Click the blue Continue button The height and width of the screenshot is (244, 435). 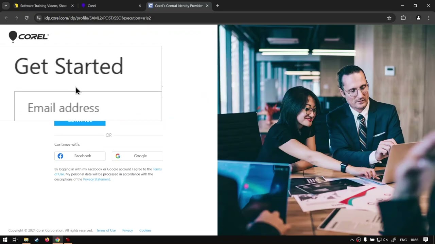click(x=80, y=123)
